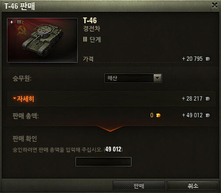Click the arrow button of the crew dropdown
This screenshot has width=221, height=193.
157,78
